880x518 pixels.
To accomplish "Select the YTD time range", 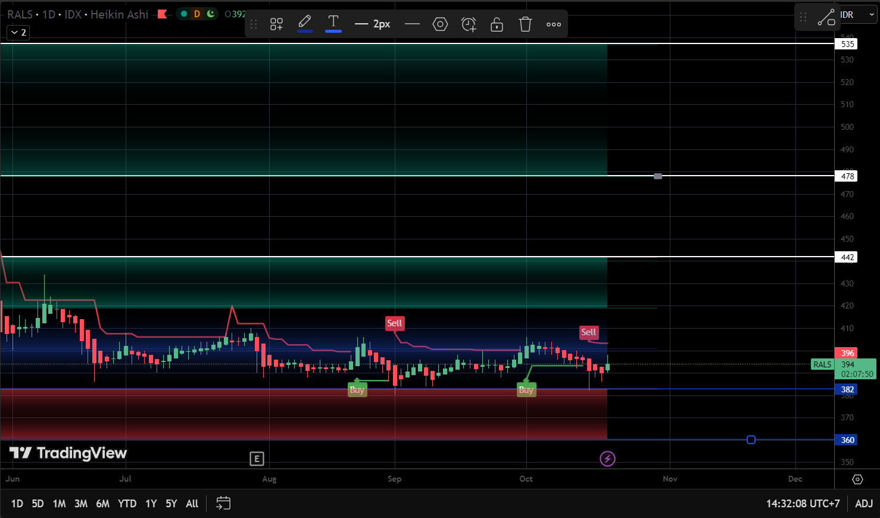I will tap(127, 504).
